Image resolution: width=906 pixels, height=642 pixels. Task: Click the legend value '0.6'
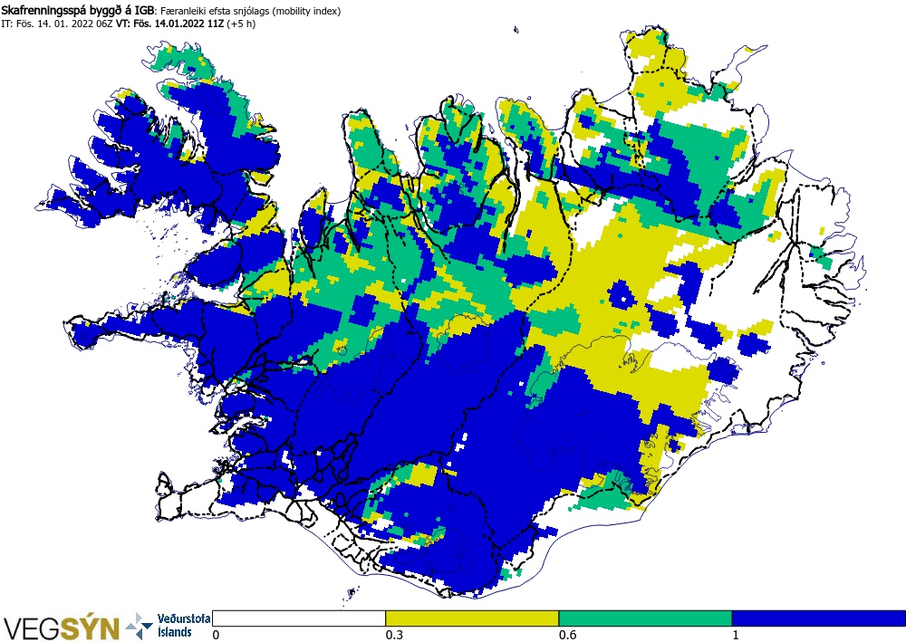[x=567, y=635]
